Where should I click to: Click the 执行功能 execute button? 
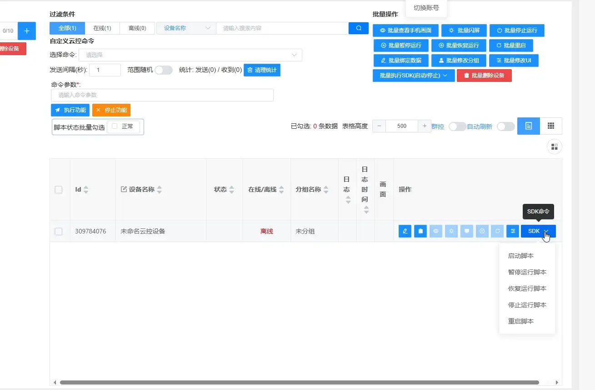pyautogui.click(x=70, y=110)
